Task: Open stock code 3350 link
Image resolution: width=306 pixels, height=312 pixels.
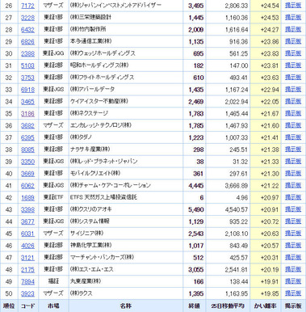Action: pos(27,162)
